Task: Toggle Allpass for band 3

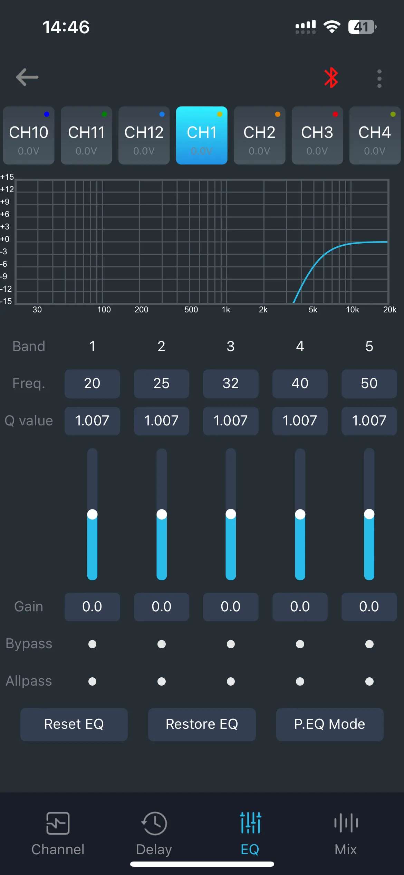Action: tap(231, 681)
